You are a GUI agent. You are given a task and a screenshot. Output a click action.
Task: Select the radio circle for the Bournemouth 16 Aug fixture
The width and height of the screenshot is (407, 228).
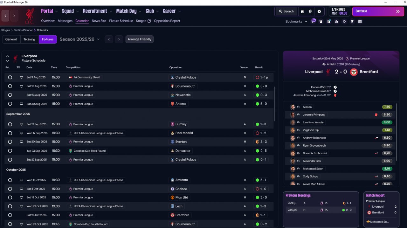10,86
